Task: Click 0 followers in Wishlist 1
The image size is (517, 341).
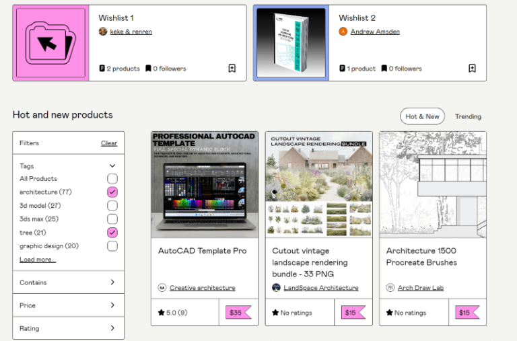Action: (166, 69)
